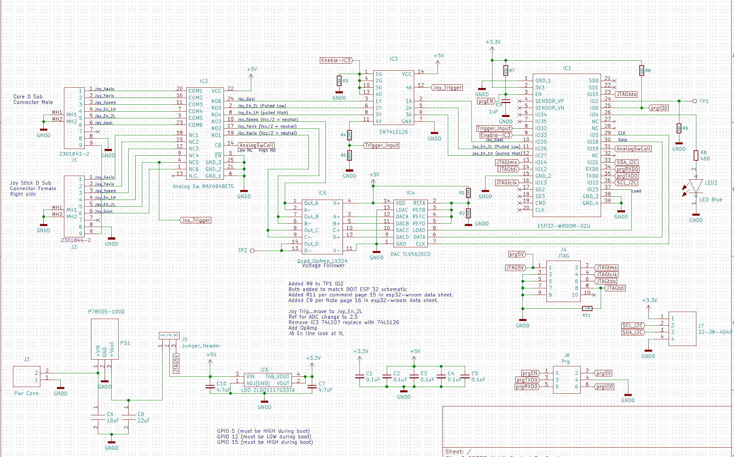Click the Joy_Trigger label at IC3 pin 12
Image resolution: width=734 pixels, height=457 pixels.
click(447, 88)
